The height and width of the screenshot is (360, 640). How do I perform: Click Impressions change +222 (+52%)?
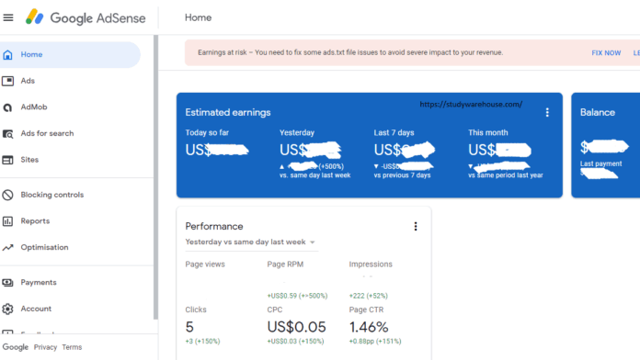(x=369, y=296)
